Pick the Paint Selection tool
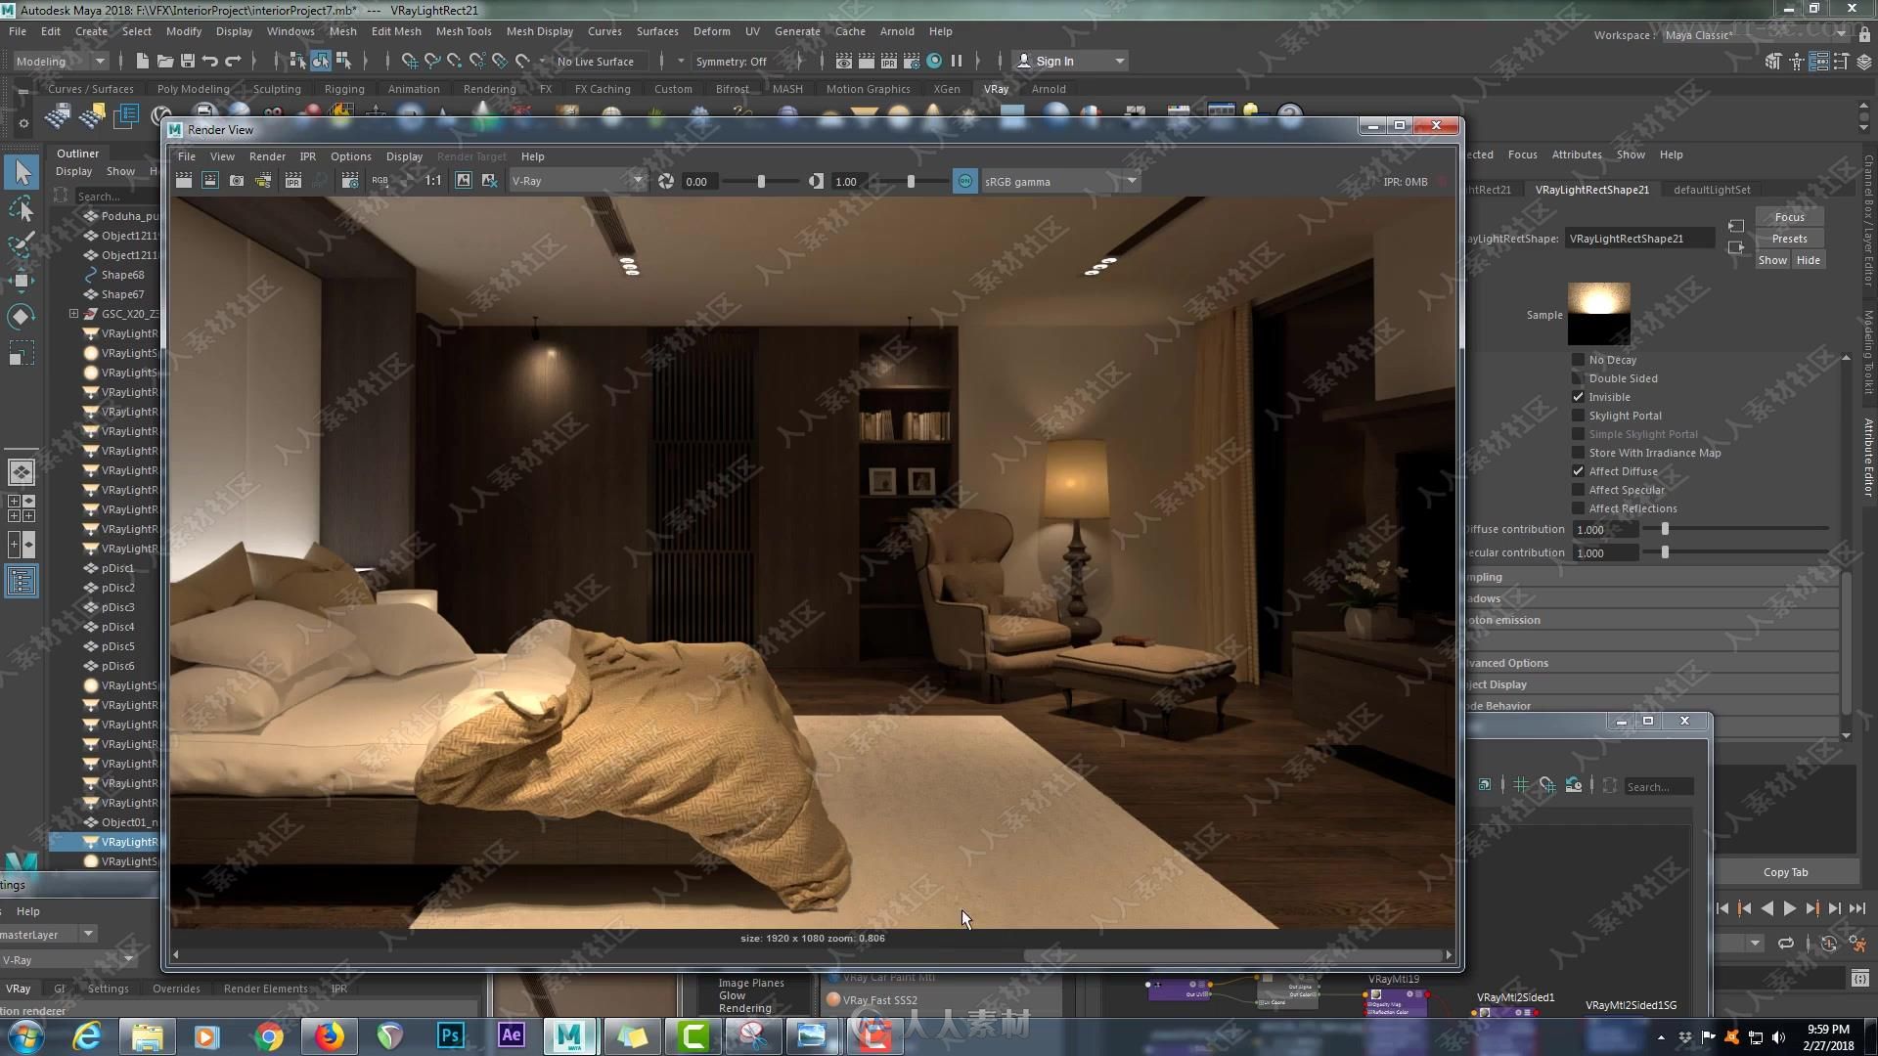The height and width of the screenshot is (1056, 1878). click(22, 243)
